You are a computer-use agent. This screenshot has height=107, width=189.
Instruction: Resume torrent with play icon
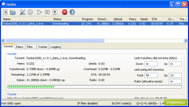click(x=40, y=12)
